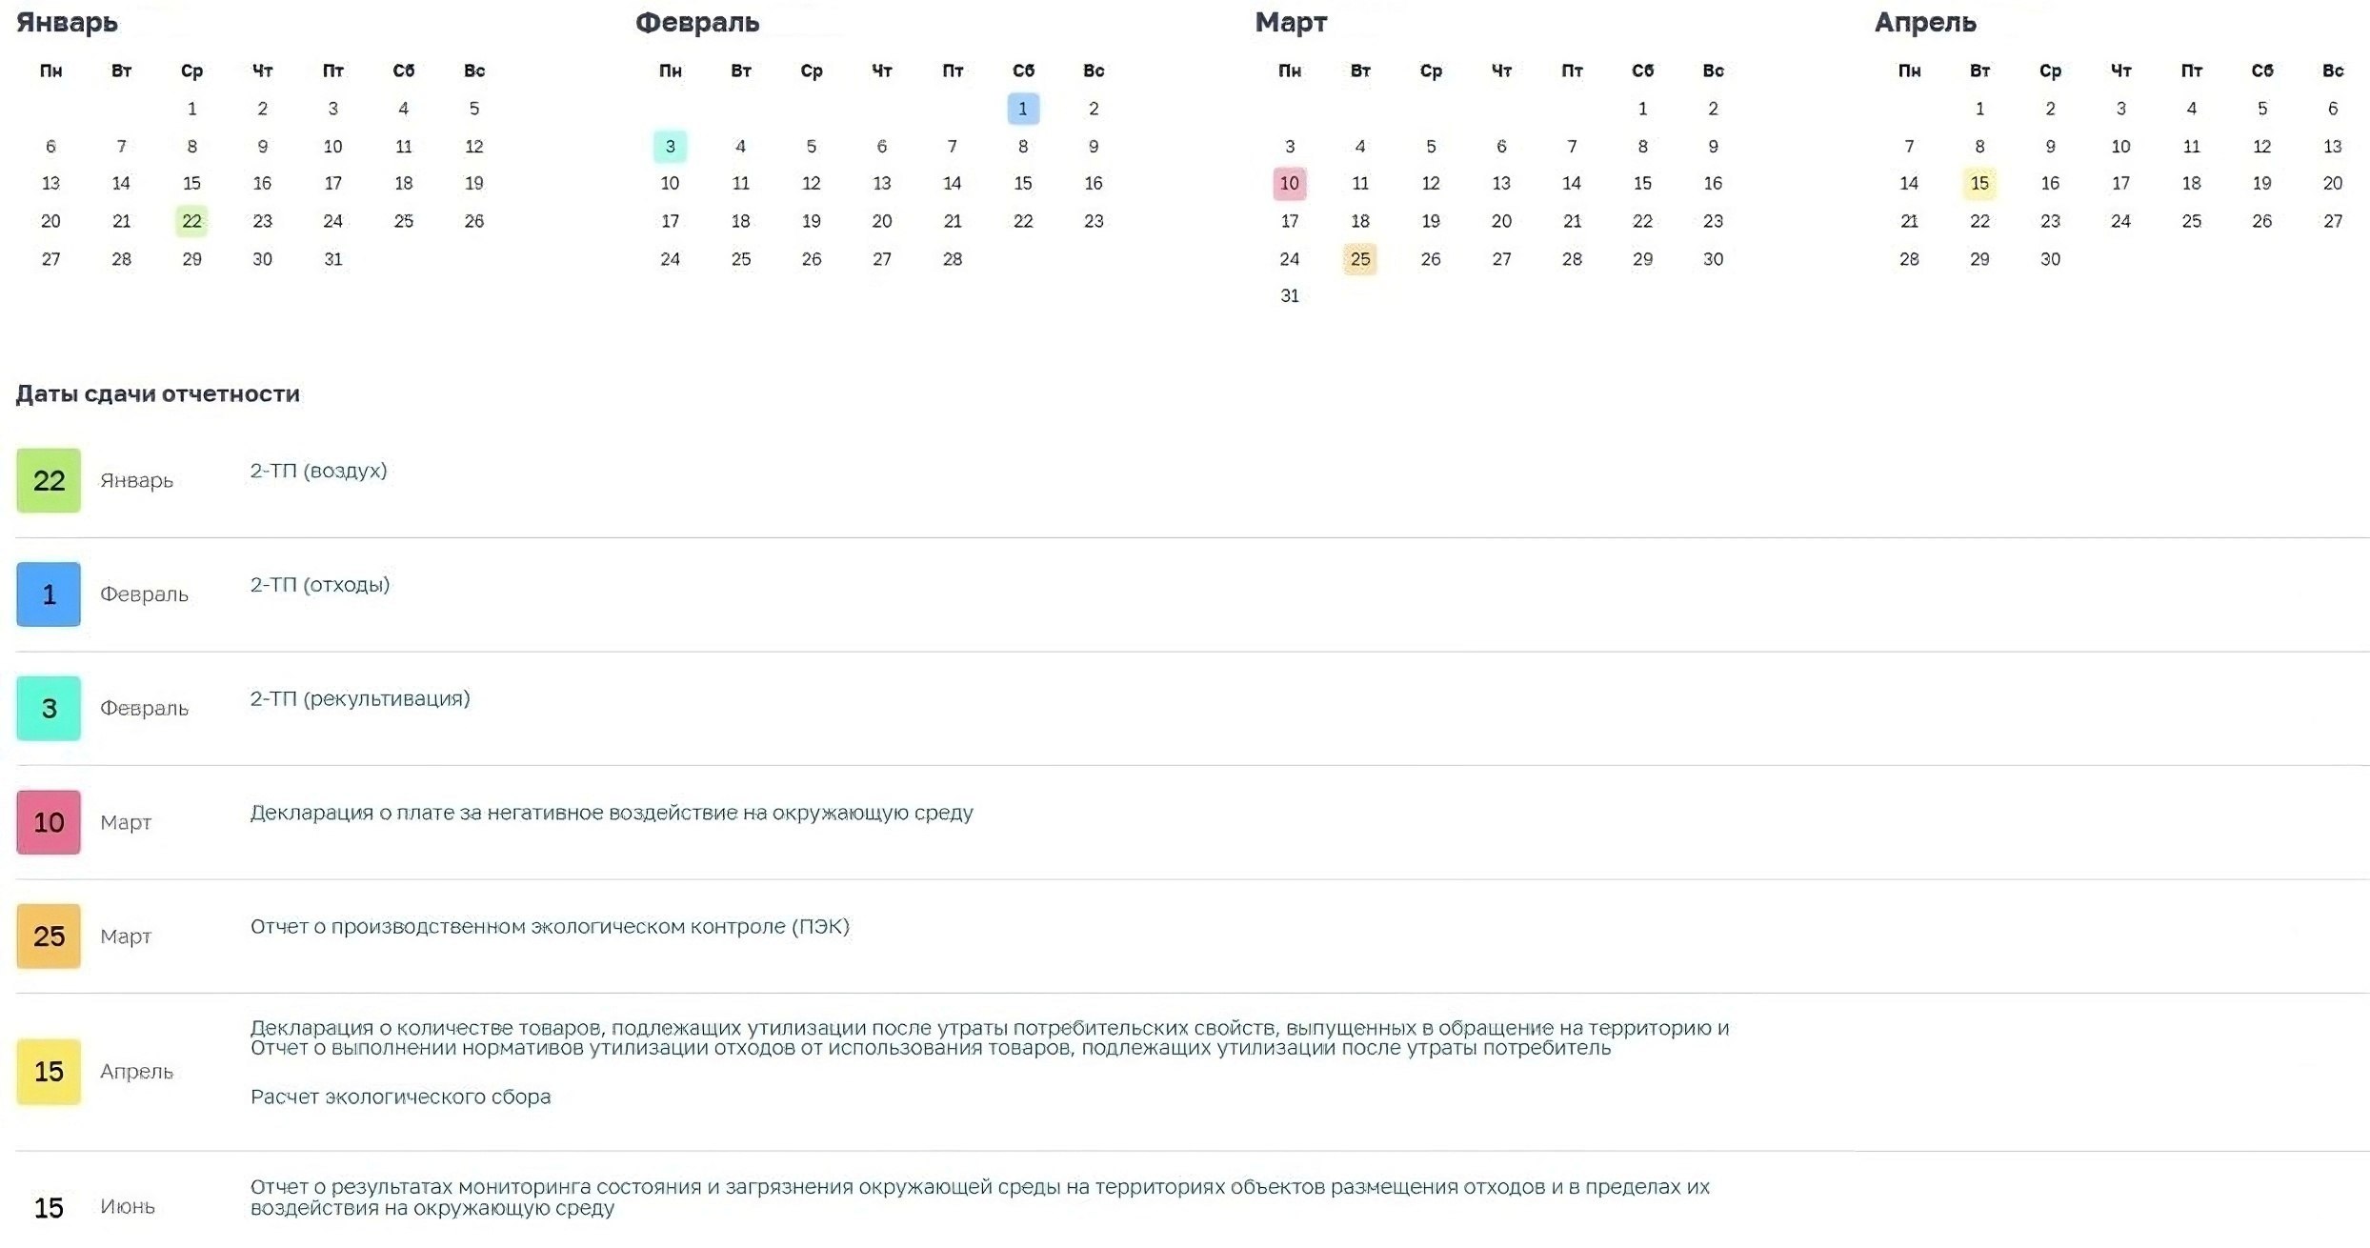Image resolution: width=2370 pixels, height=1248 pixels.
Task: Click pink 10 March date badge
Action: tap(49, 822)
